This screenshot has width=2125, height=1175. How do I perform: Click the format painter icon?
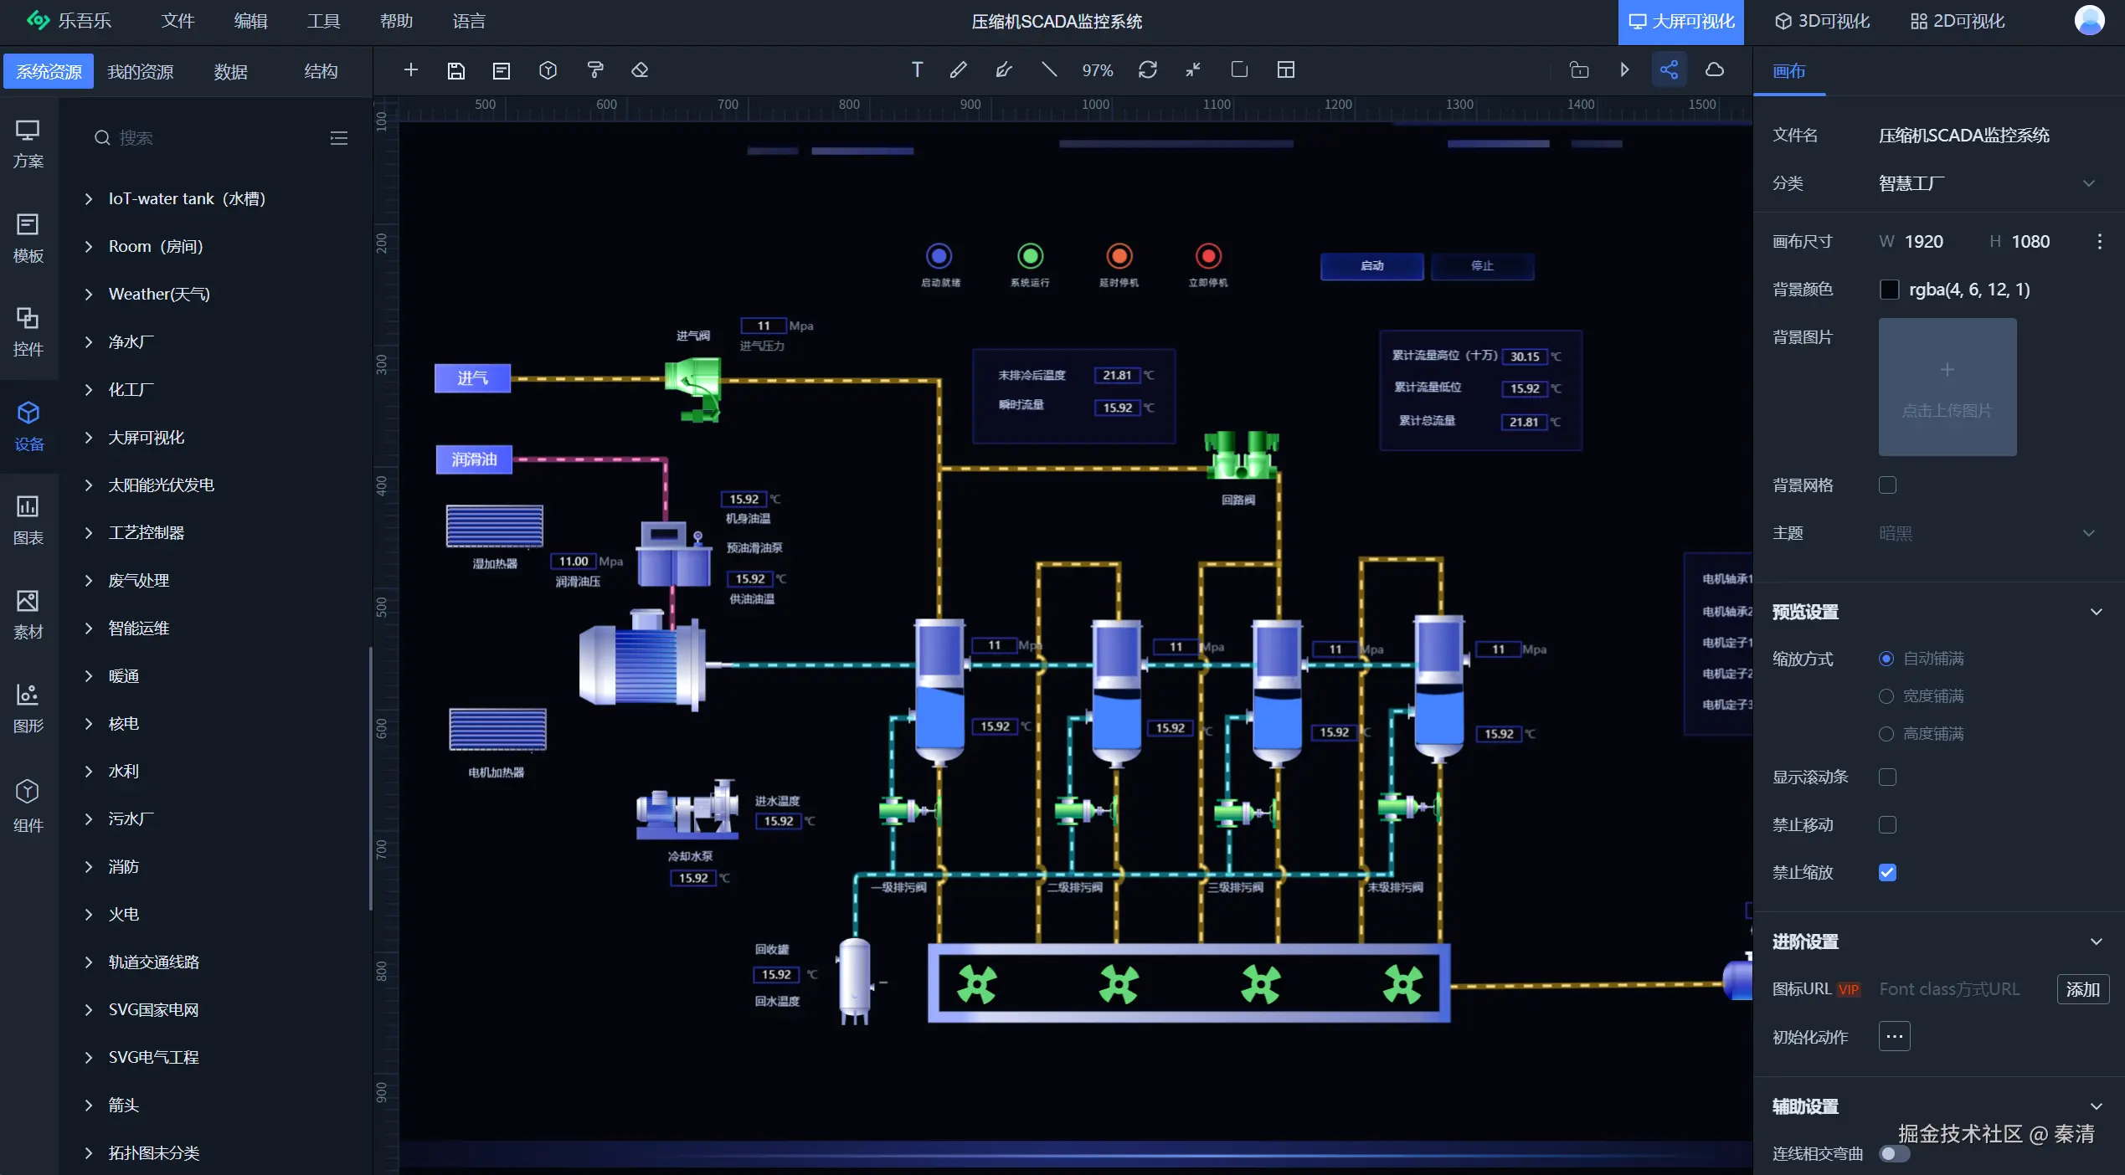point(595,70)
